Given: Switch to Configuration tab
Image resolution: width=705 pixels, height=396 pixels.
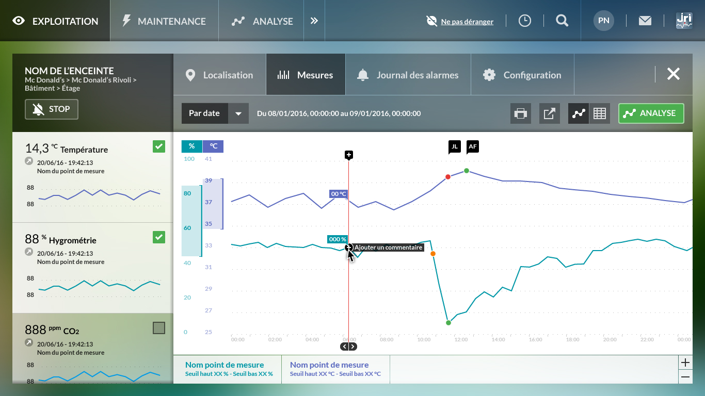Looking at the screenshot, I should pos(522,75).
